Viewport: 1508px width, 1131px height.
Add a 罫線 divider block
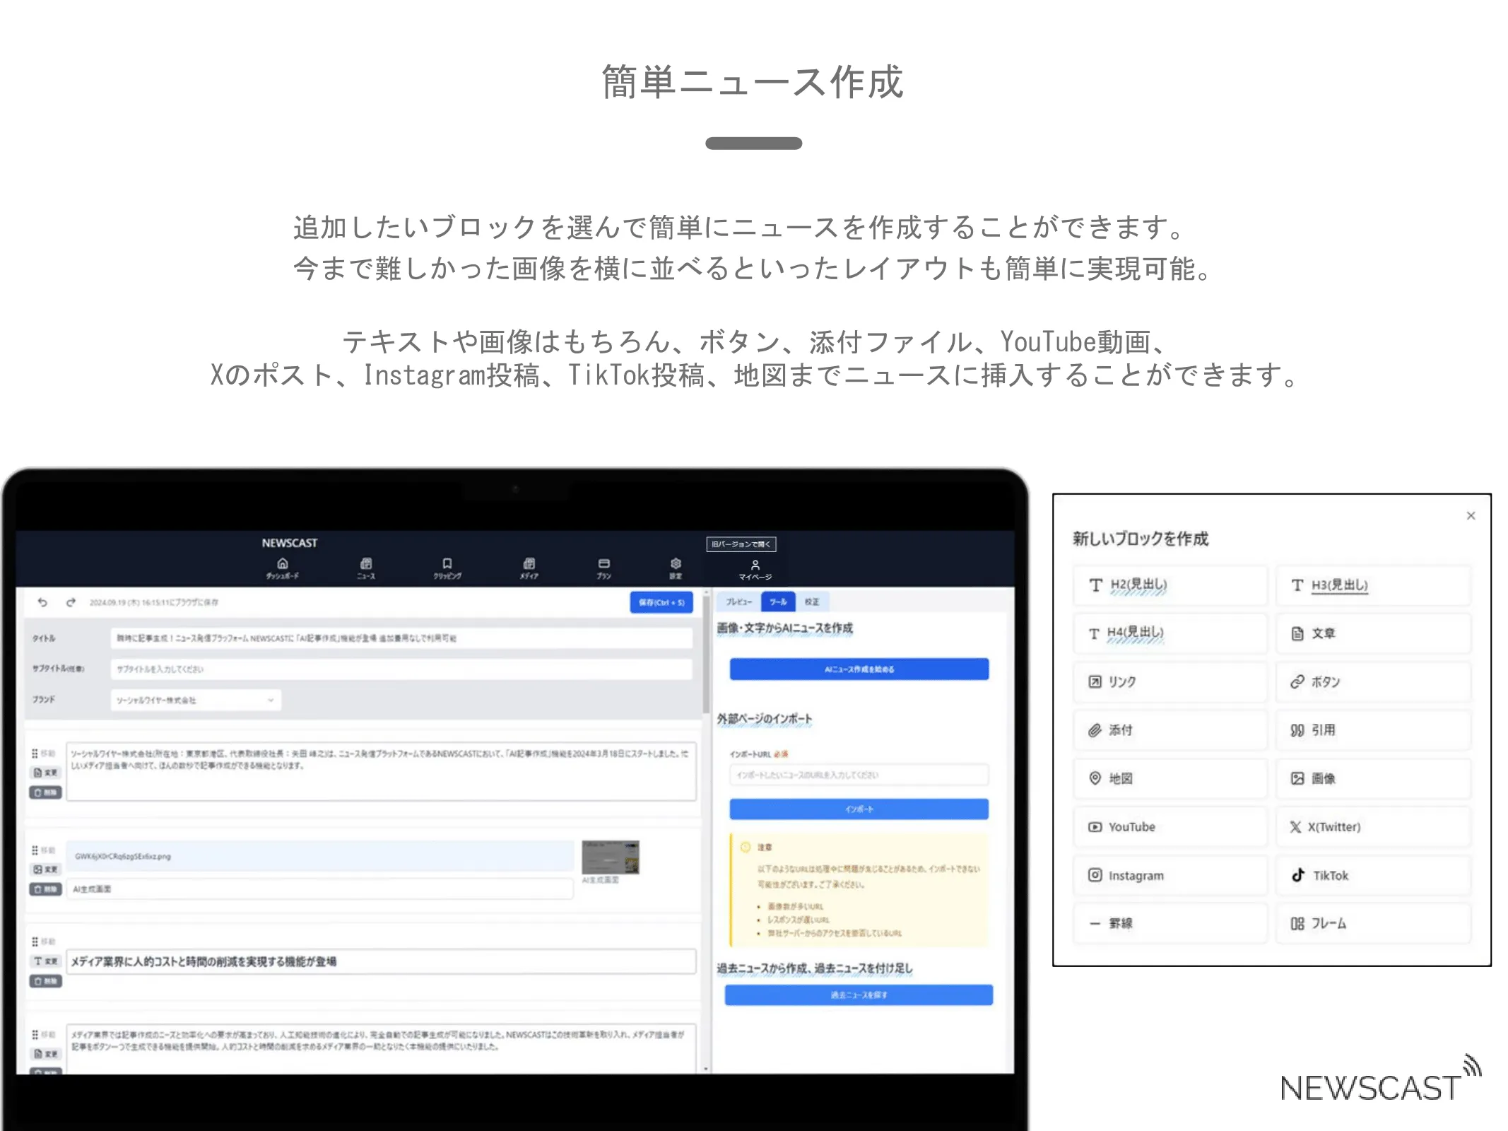pos(1170,923)
